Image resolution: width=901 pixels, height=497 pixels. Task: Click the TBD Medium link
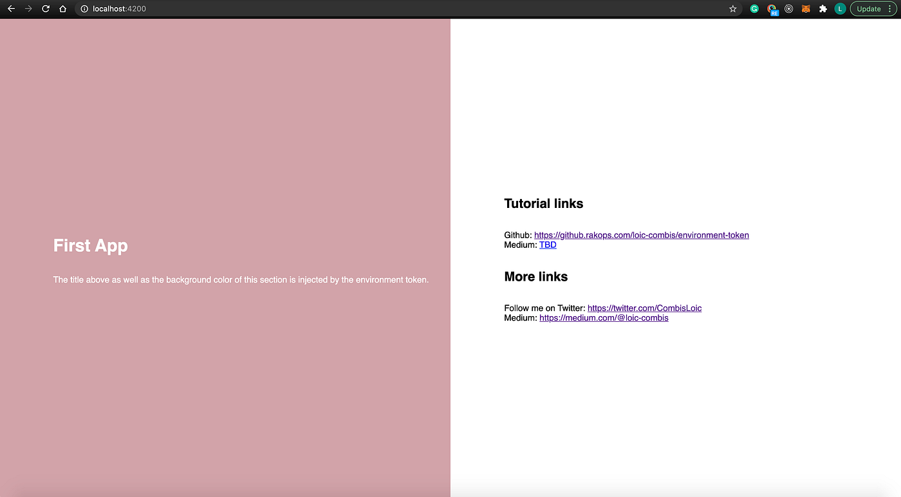(x=547, y=245)
